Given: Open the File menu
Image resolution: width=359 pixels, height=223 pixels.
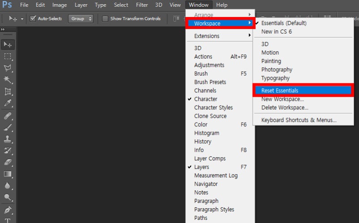Looking at the screenshot, I should click(x=24, y=5).
